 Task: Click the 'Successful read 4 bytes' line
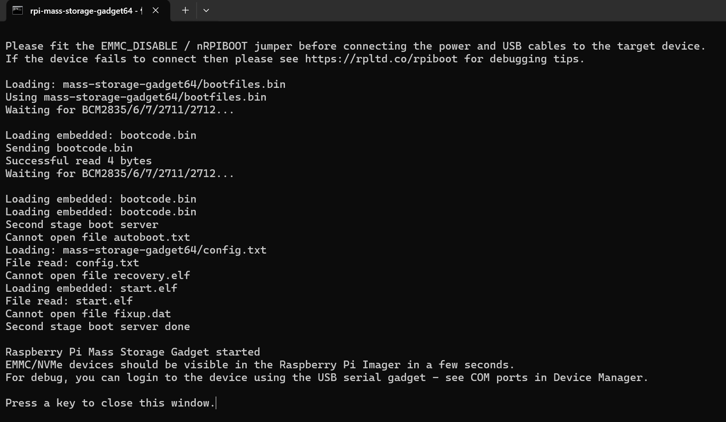tap(78, 161)
